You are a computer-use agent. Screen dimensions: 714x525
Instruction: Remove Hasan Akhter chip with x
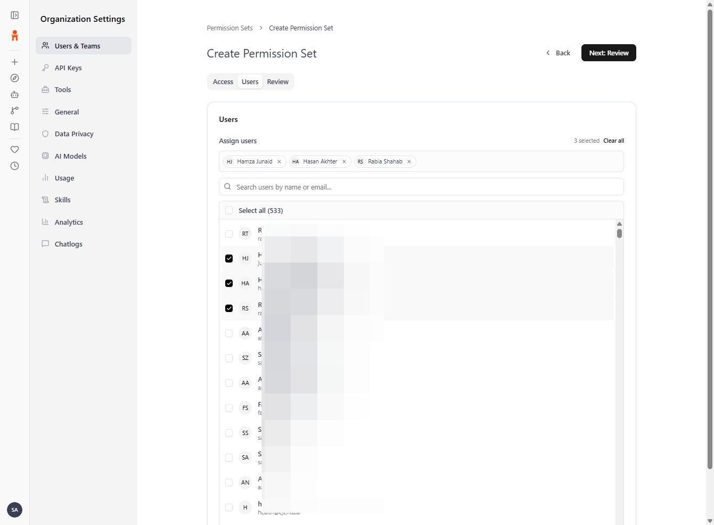coord(344,162)
